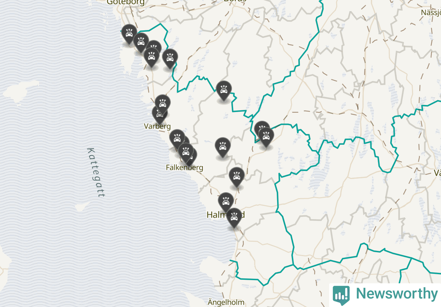Select the car marker covering the Halmstad label
Image resolution: width=441 pixels, height=307 pixels.
coord(234,217)
